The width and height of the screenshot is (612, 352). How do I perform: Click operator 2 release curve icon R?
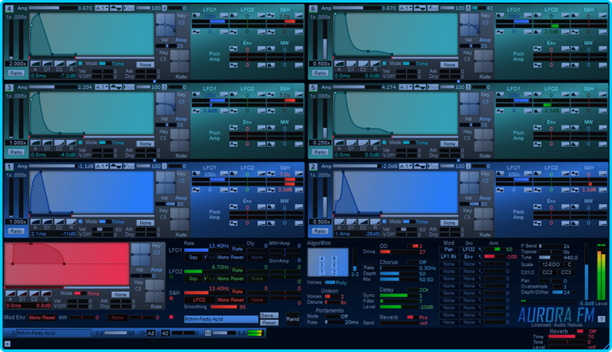[x=375, y=222]
